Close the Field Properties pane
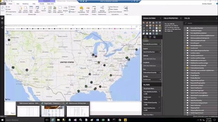This screenshot has width=218, height=122. (181, 18)
